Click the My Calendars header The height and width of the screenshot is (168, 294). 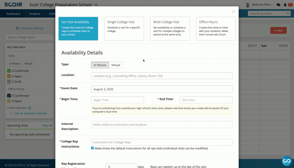point(29,47)
